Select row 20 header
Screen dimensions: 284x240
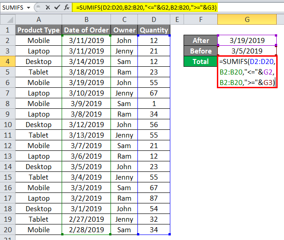[x=8, y=229]
